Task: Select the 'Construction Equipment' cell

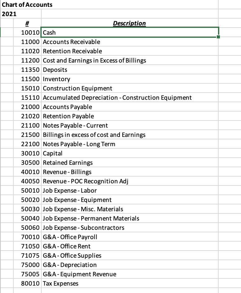Action: pos(130,88)
